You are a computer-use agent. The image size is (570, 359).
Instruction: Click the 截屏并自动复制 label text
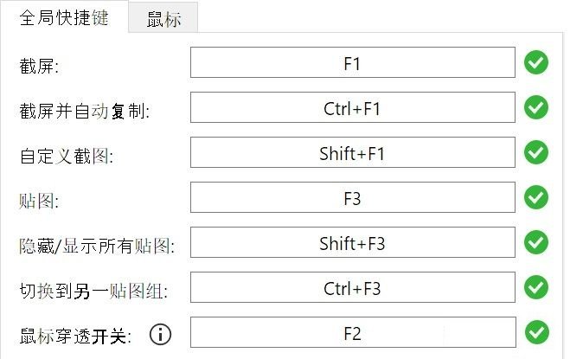tap(85, 111)
